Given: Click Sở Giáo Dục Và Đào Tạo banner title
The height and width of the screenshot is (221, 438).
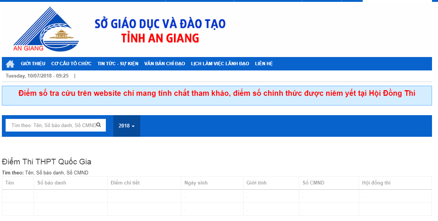Looking at the screenshot, I should click(160, 24).
